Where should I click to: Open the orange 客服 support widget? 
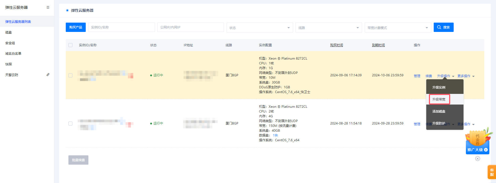click(492, 172)
